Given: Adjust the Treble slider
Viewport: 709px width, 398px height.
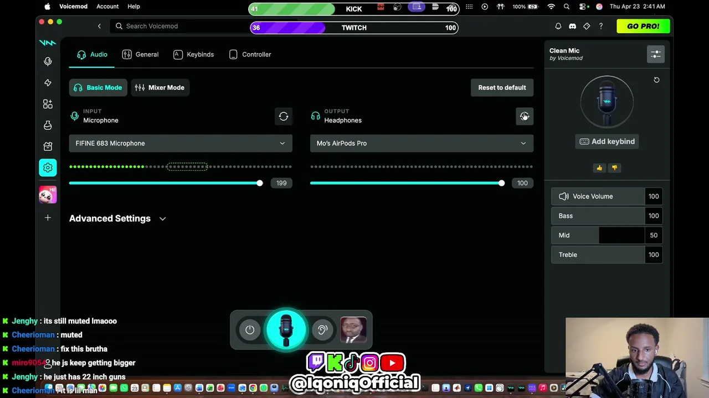Looking at the screenshot, I should [x=607, y=254].
